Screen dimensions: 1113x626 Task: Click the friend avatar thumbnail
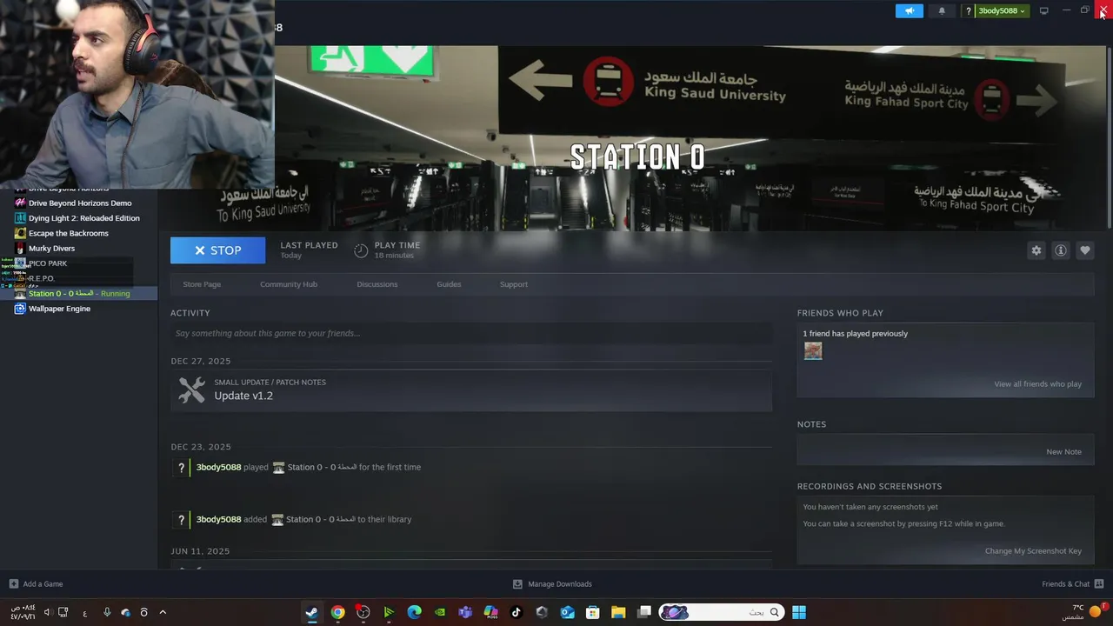(x=813, y=351)
